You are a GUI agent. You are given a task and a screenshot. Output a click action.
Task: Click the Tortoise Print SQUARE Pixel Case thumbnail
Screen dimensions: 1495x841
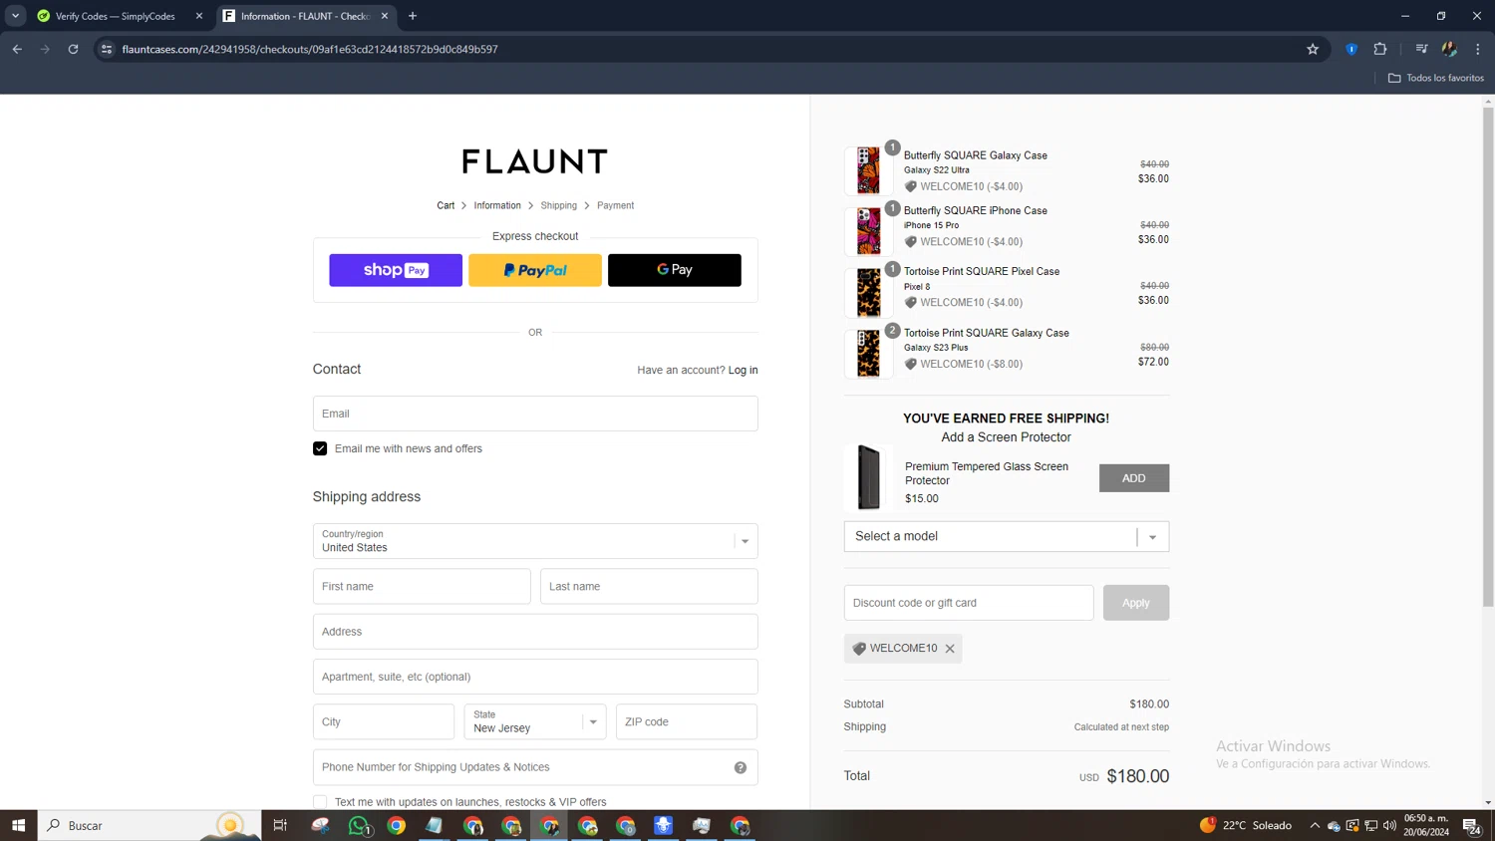click(869, 292)
